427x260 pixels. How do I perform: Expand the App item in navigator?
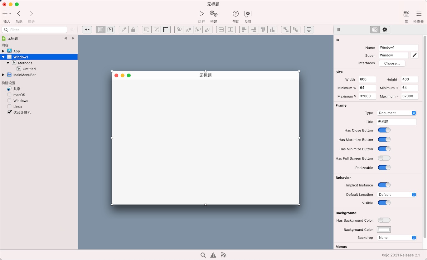(3, 51)
